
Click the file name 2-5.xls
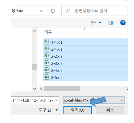(x=57, y=77)
